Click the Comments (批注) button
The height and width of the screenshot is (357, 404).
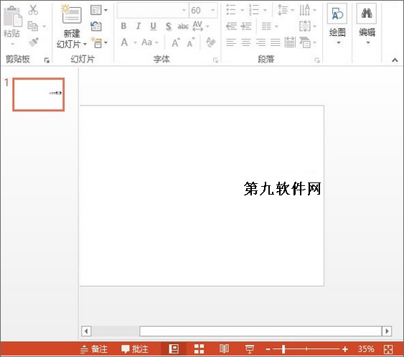[x=135, y=349]
